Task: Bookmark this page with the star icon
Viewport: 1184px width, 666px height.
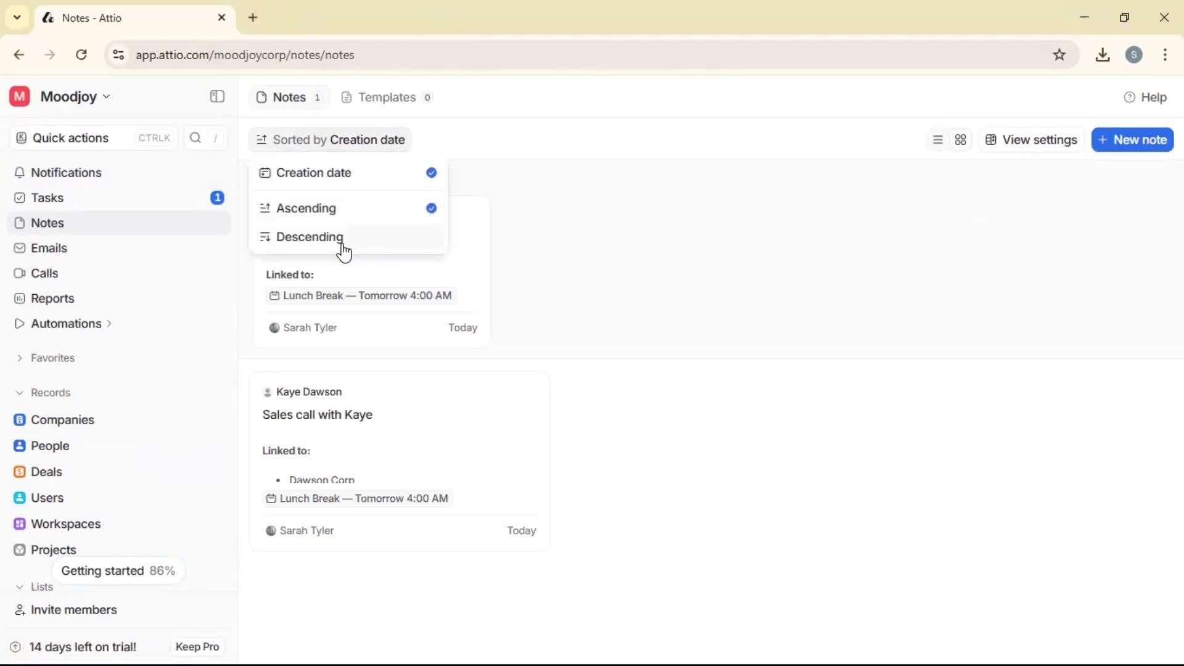Action: [x=1060, y=54]
